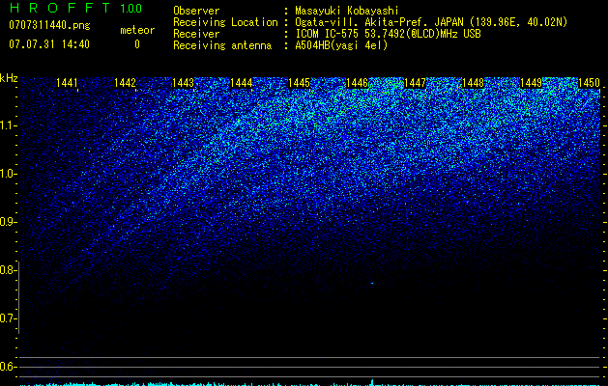
Task: Click the 1446 time marker
Action: (357, 83)
